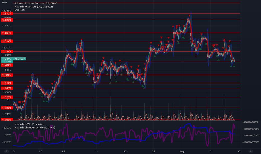The image size is (261, 154).
Task: Select the Kovach Chande (14, close, open) label
Action: tap(35, 127)
